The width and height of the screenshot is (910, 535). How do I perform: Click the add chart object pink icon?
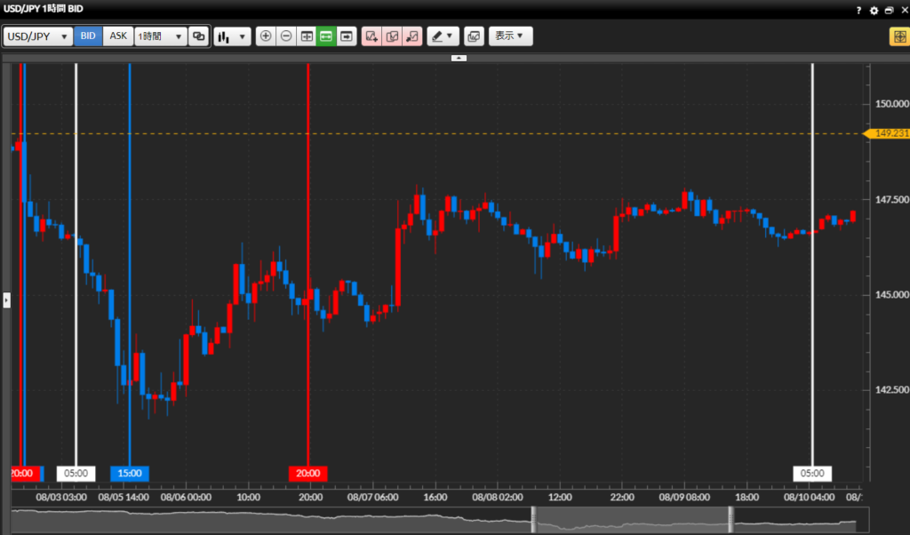click(x=371, y=36)
